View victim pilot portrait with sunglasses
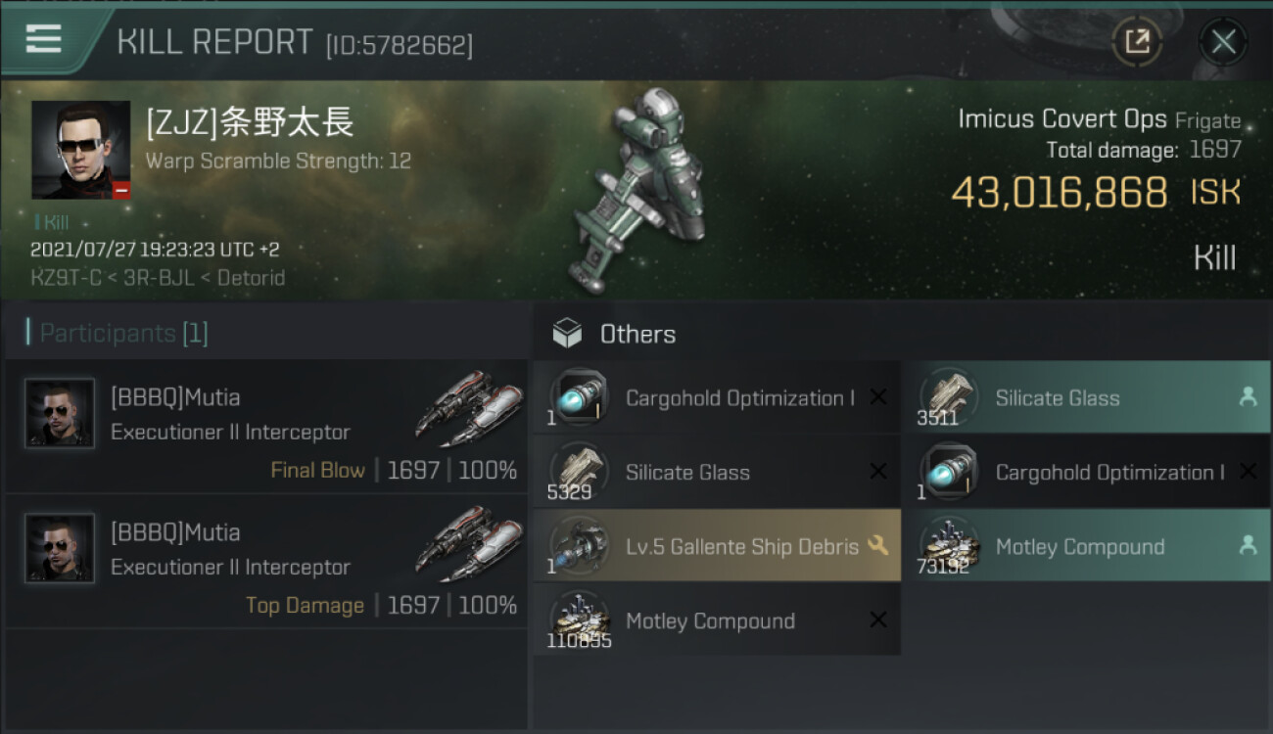 coord(80,150)
